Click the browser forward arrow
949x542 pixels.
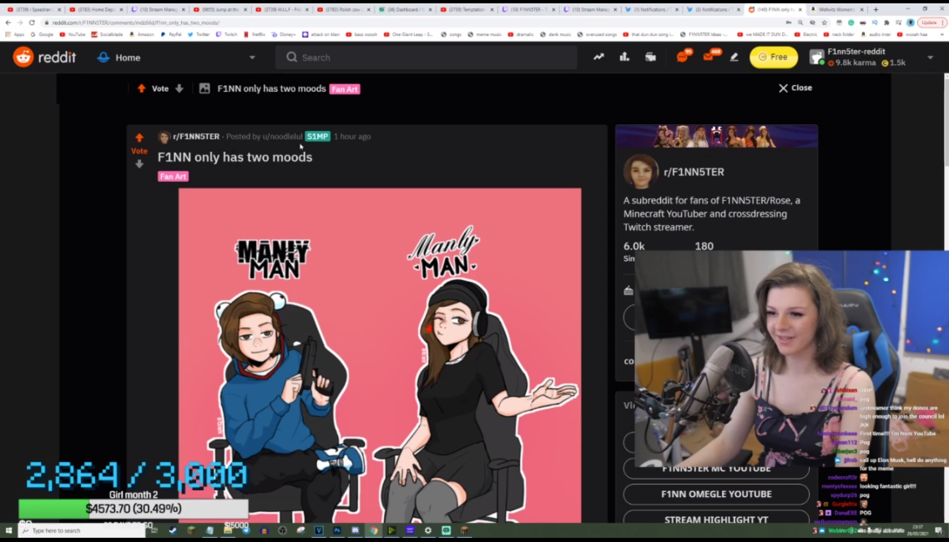click(x=19, y=23)
